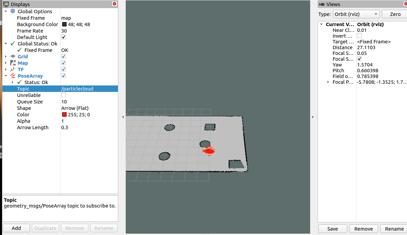Disable the Grid display checkbox
This screenshot has width=407, height=235.
(x=63, y=56)
